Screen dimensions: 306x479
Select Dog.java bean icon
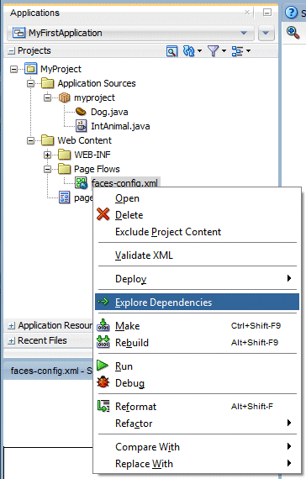point(81,112)
